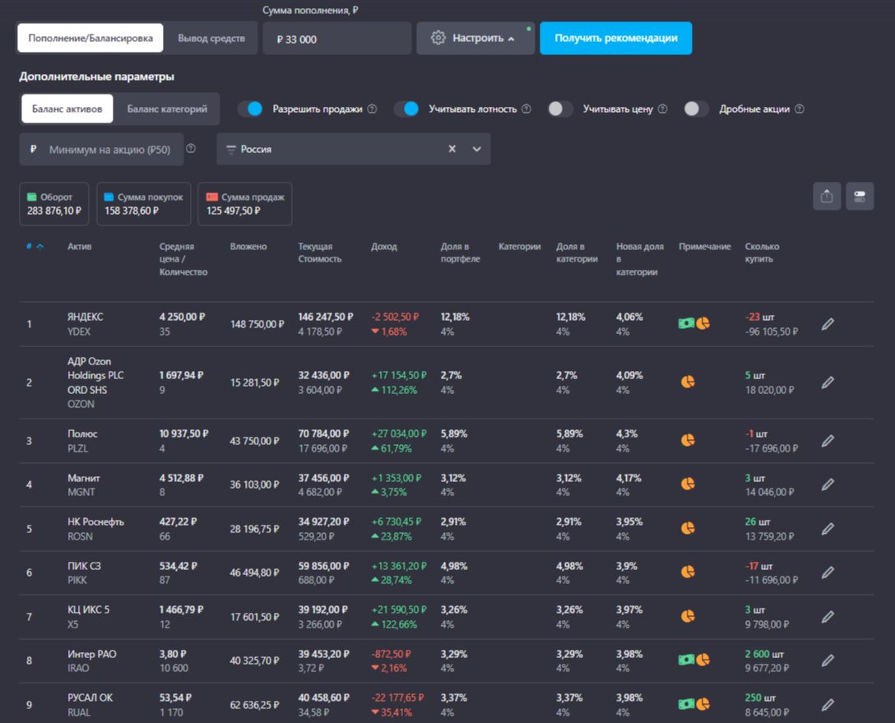
Task: Edit the НК Роснефть row pencil icon
Action: pyautogui.click(x=828, y=529)
